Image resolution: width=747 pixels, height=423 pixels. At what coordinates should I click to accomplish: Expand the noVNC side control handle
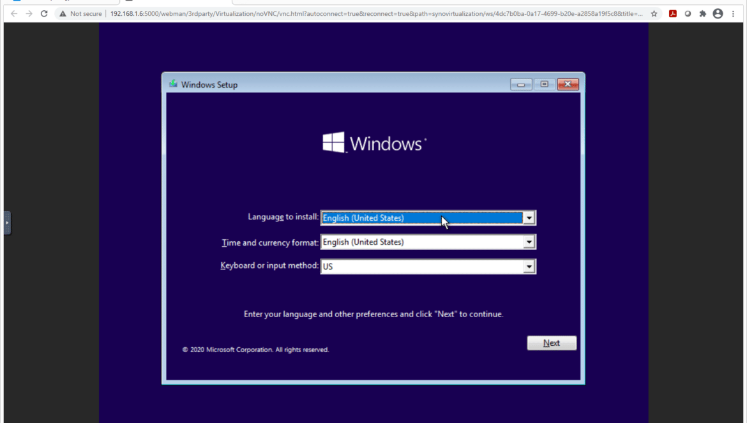(7, 223)
